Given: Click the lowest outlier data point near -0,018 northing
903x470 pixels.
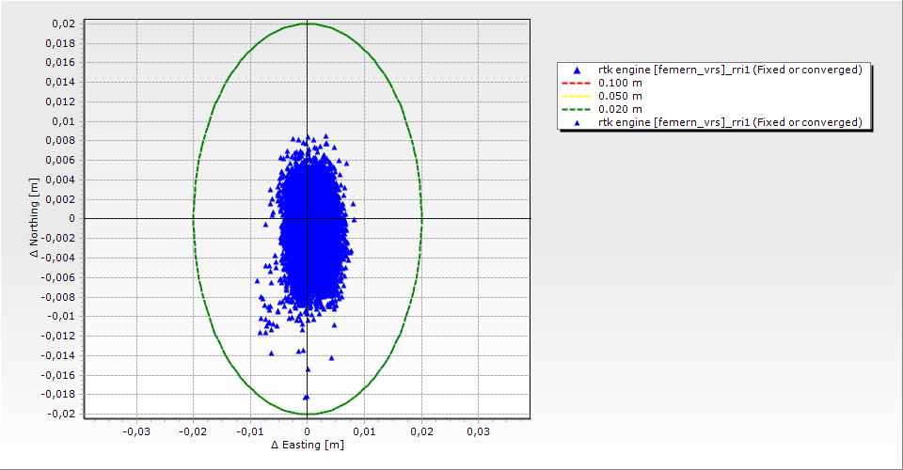Looking at the screenshot, I should [306, 397].
